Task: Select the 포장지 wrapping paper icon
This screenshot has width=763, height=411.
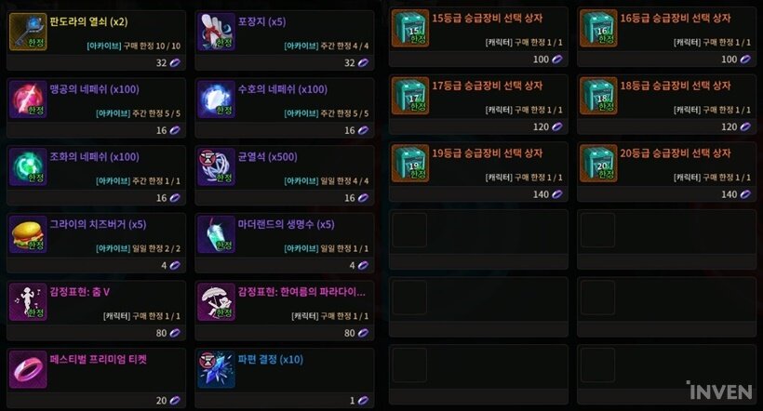Action: point(216,32)
